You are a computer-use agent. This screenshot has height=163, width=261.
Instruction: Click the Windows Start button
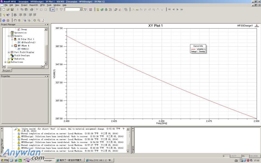(5, 160)
